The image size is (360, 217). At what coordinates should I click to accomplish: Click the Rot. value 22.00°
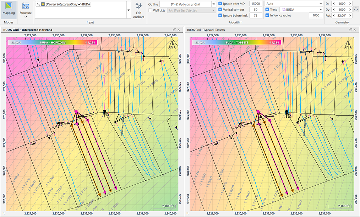click(342, 15)
